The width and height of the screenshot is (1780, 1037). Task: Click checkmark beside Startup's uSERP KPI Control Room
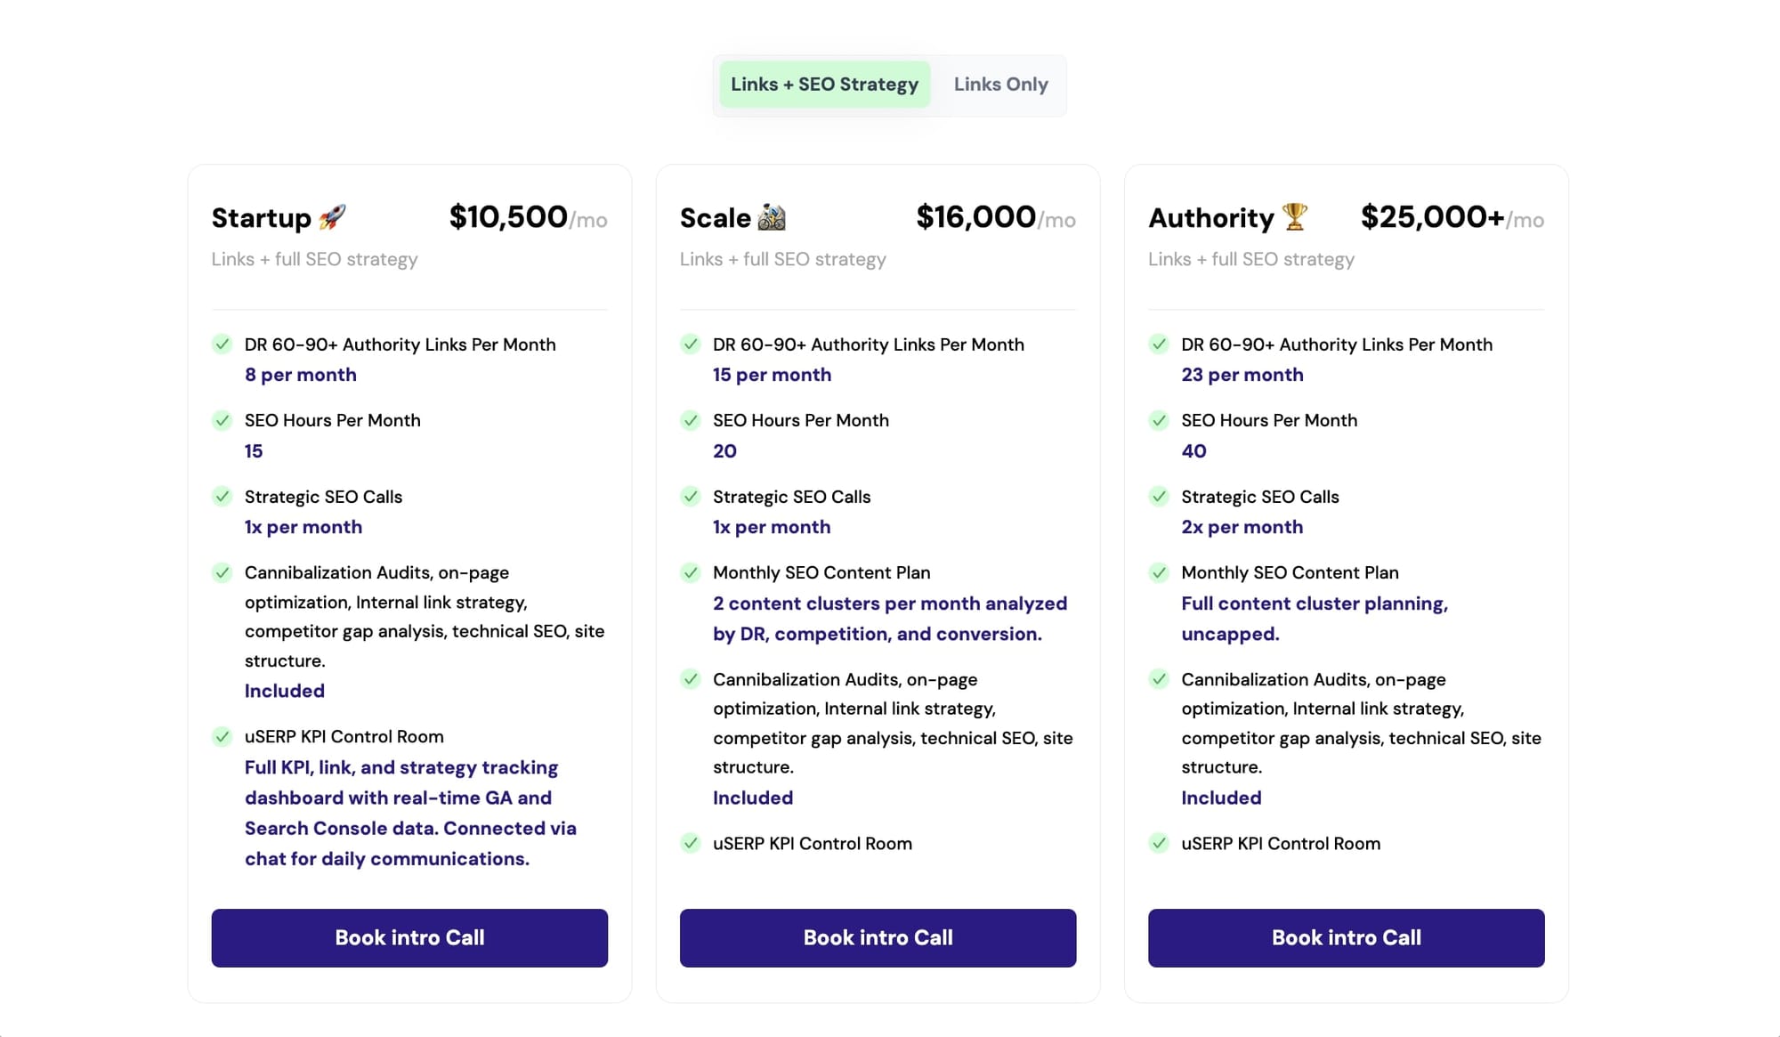(222, 737)
